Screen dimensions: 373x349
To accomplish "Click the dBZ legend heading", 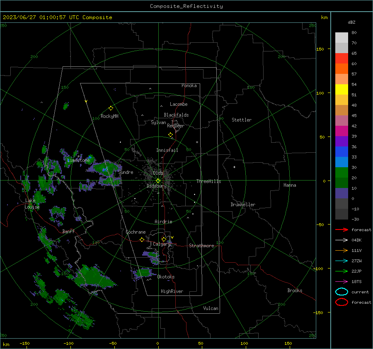I will pos(351,22).
